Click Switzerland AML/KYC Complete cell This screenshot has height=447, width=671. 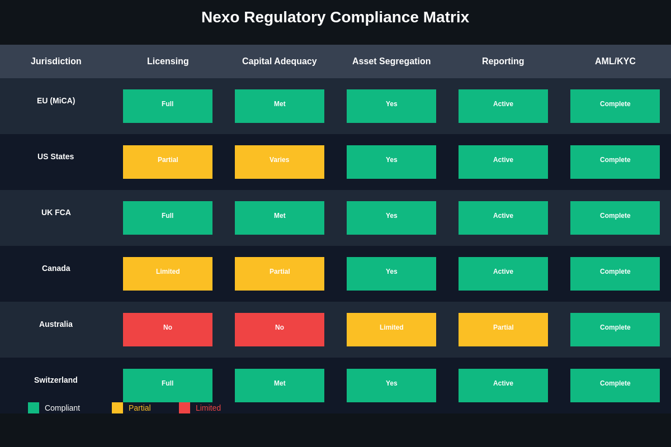click(615, 386)
